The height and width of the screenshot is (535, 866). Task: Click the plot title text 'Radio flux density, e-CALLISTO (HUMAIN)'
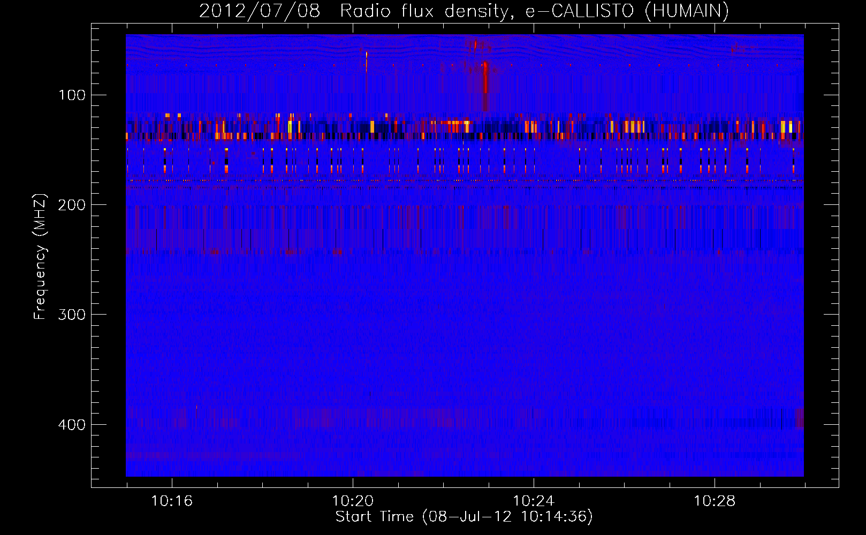point(534,11)
